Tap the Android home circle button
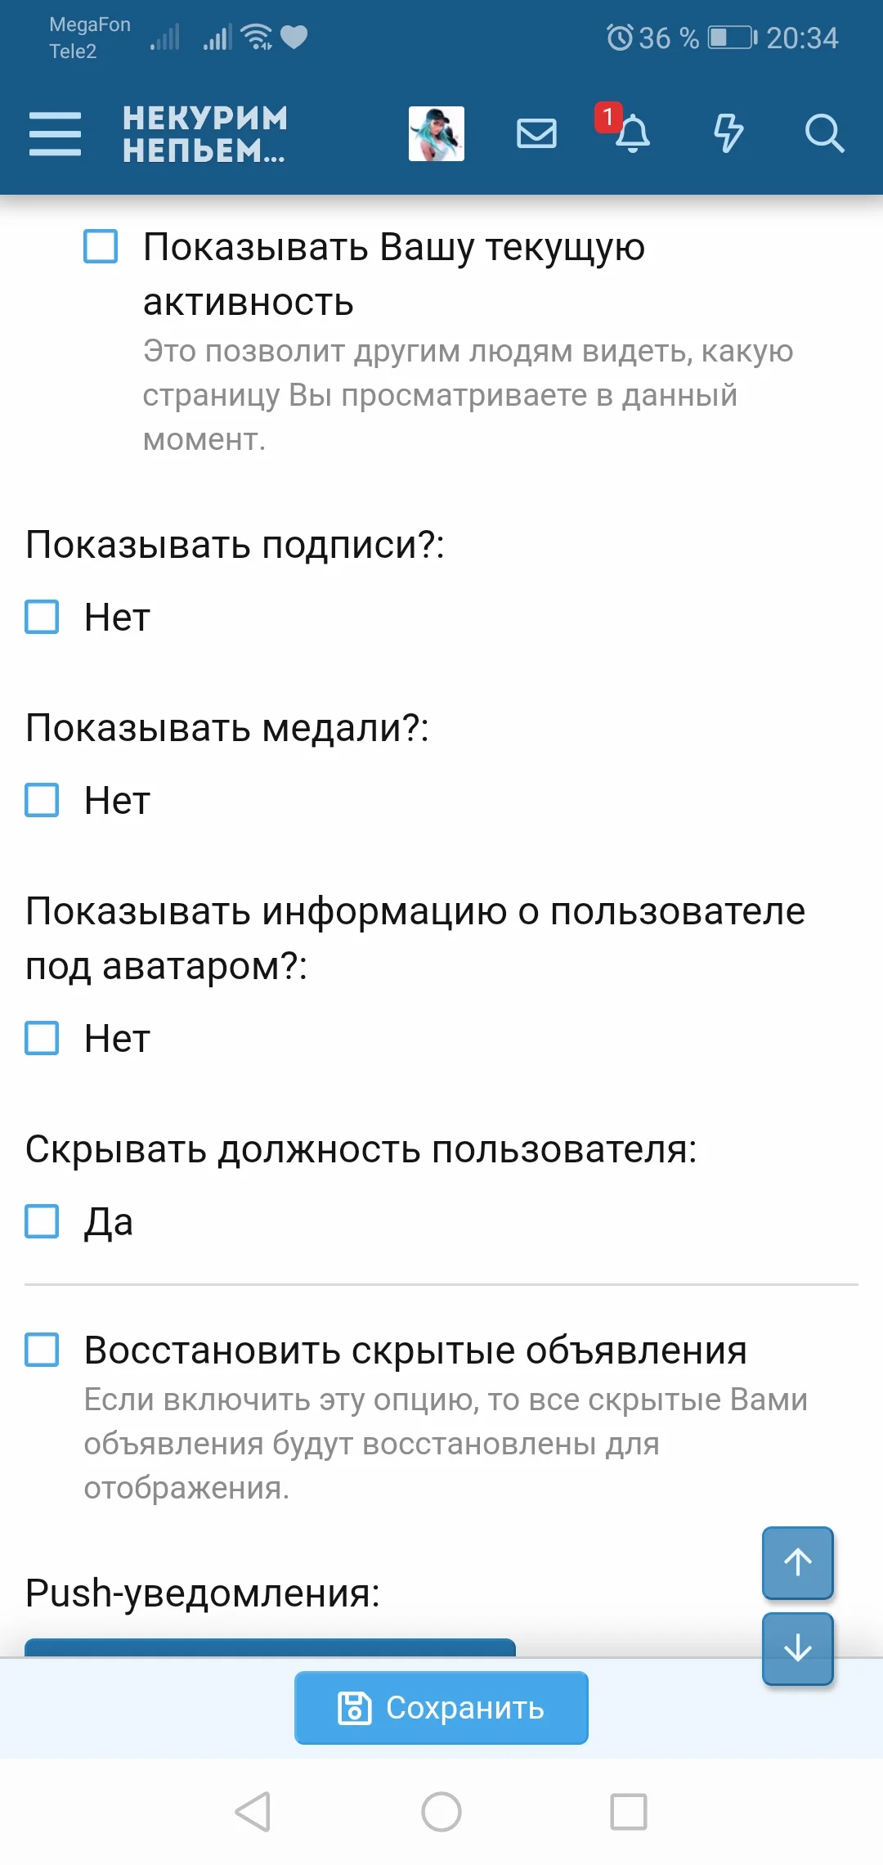 441,1811
